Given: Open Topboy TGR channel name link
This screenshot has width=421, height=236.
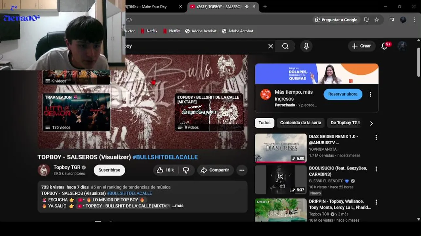Looking at the screenshot, I should pos(67,167).
